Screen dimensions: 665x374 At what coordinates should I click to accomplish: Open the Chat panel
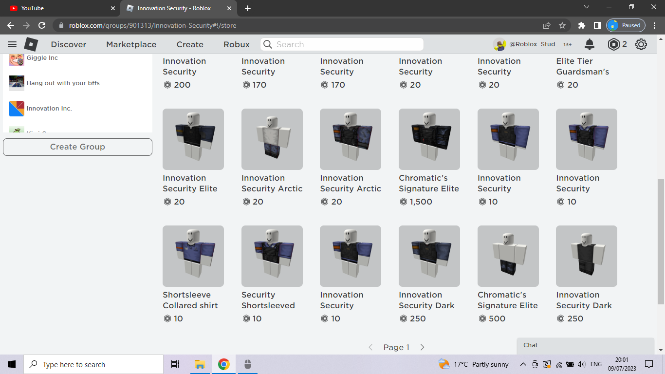click(x=586, y=345)
